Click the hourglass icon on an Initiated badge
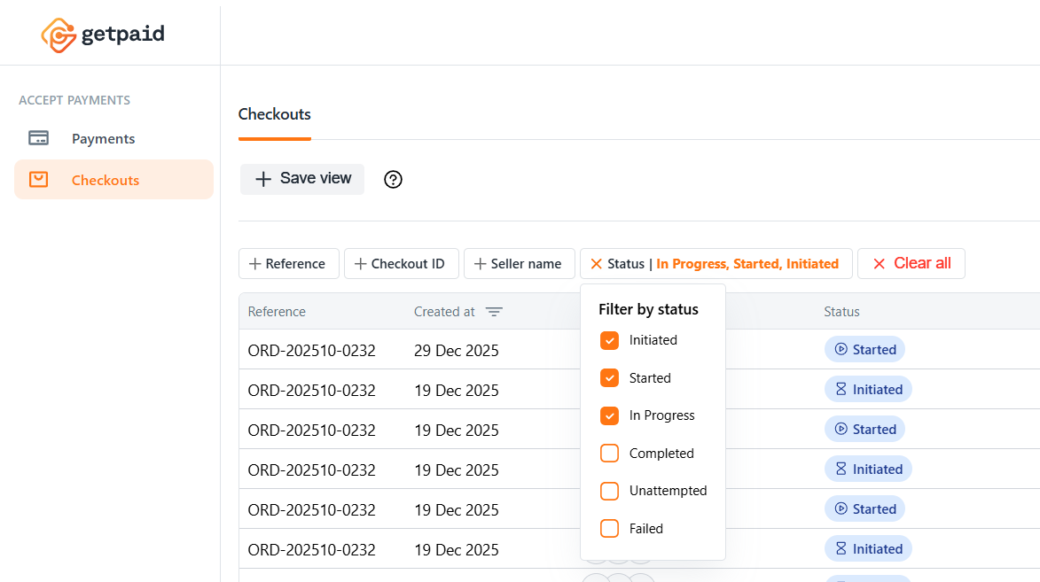The height and width of the screenshot is (582, 1040). click(843, 388)
